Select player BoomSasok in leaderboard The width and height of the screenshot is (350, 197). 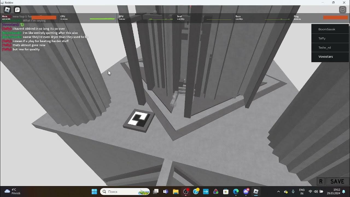pyautogui.click(x=330, y=29)
